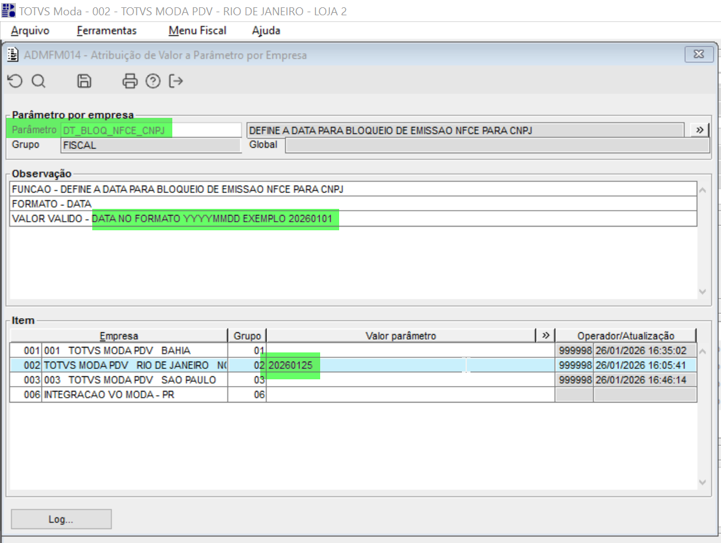Click observation line starting VALOR VALIDO
The image size is (721, 543).
tap(353, 219)
